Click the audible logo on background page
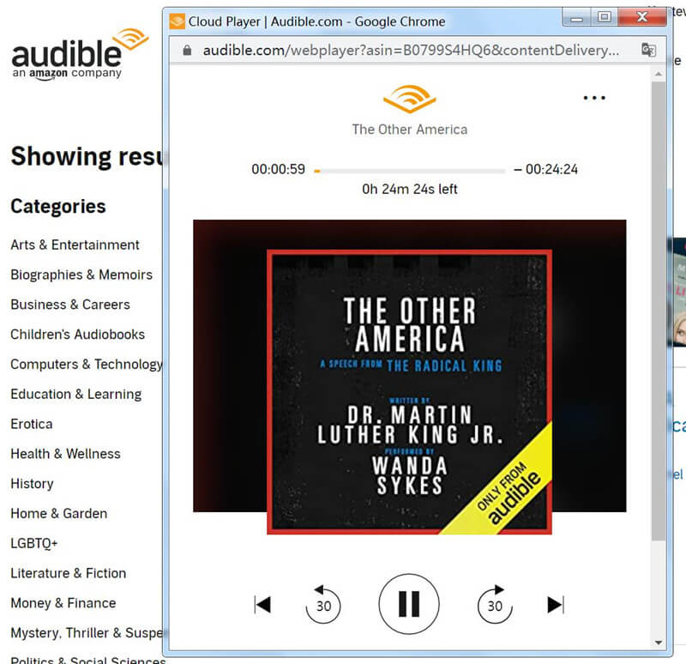The image size is (686, 664). coord(80,54)
